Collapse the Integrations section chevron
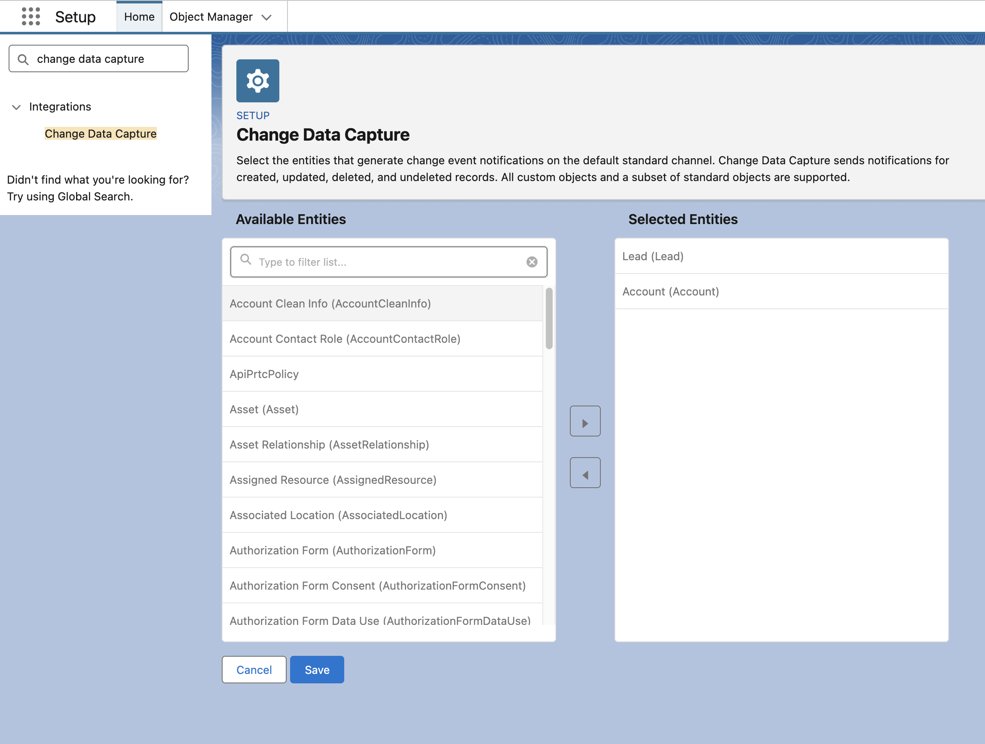 click(x=16, y=107)
